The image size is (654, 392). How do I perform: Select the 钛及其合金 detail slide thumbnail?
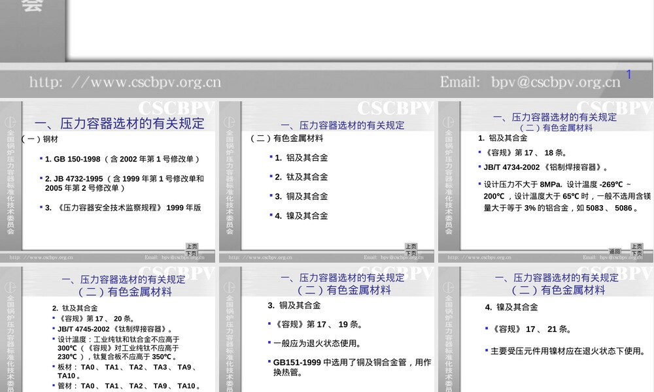108,329
